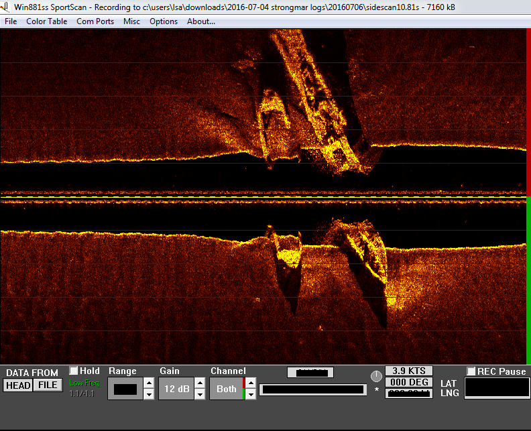This screenshot has height=431, width=531.
Task: Click the 000 DEG heading readout
Action: 409,382
